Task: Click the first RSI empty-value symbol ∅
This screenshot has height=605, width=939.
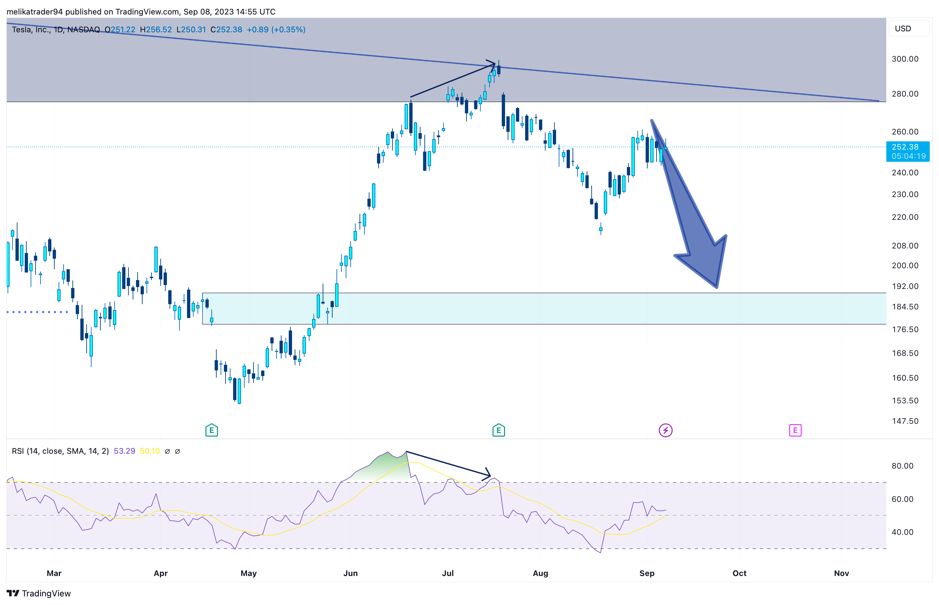Action: click(167, 451)
